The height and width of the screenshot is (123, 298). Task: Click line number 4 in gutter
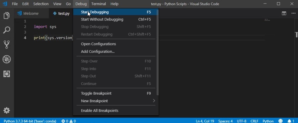click(x=25, y=38)
